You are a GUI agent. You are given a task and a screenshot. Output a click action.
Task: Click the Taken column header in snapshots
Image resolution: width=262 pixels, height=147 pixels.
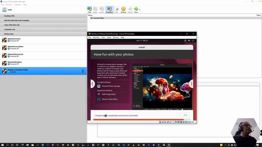(x=258, y=15)
